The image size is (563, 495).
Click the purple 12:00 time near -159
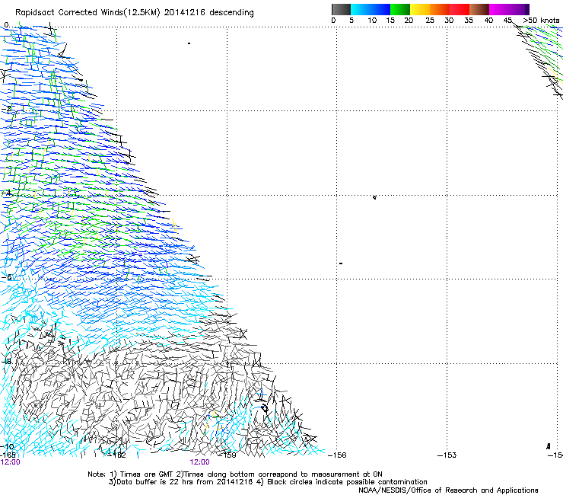199,462
